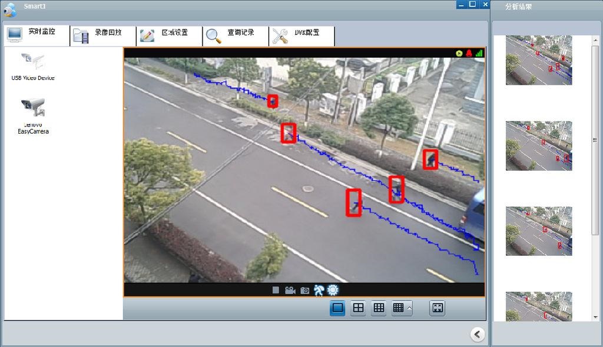The height and width of the screenshot is (347, 603).
Task: Open the DVR配置 configuration page
Action: click(303, 34)
